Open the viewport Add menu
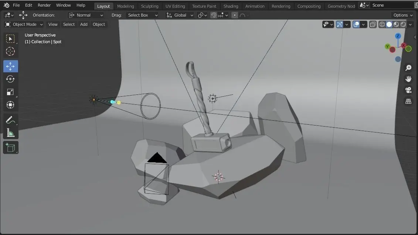 (x=84, y=24)
